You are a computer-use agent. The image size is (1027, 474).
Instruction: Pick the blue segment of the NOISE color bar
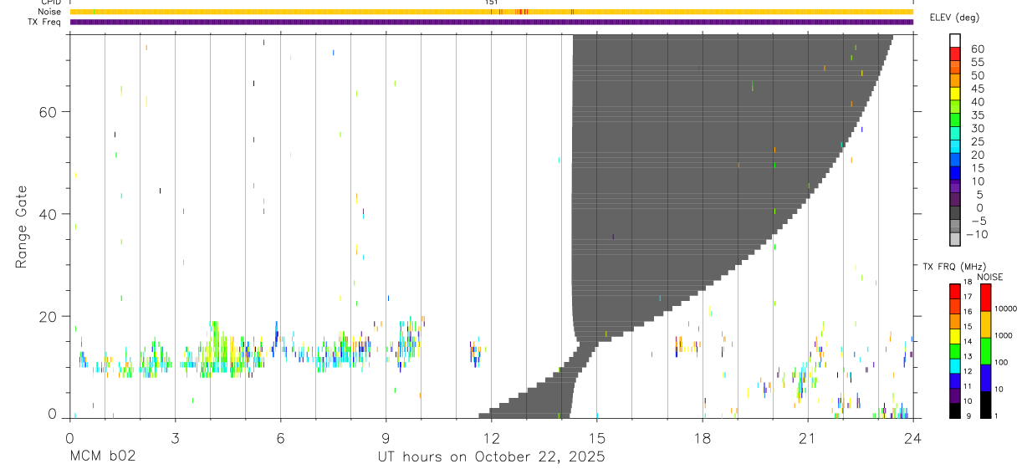985,378
